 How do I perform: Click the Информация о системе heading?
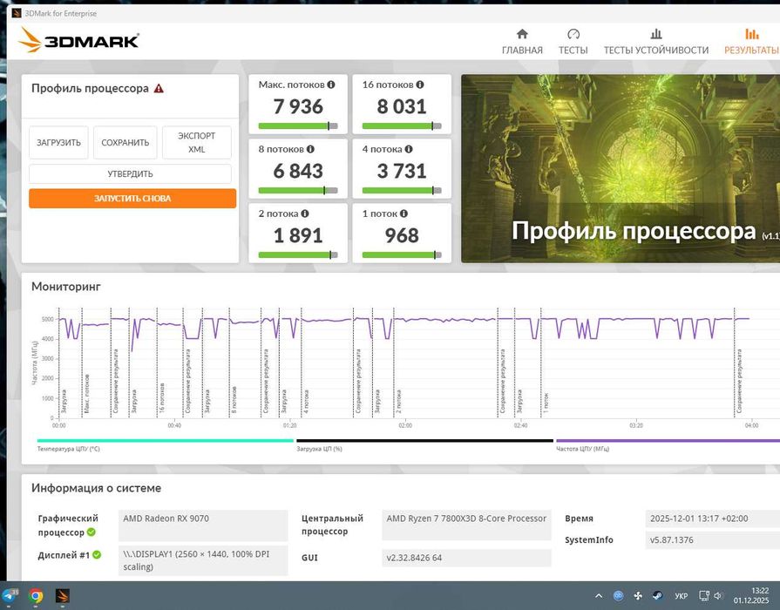[x=96, y=488]
